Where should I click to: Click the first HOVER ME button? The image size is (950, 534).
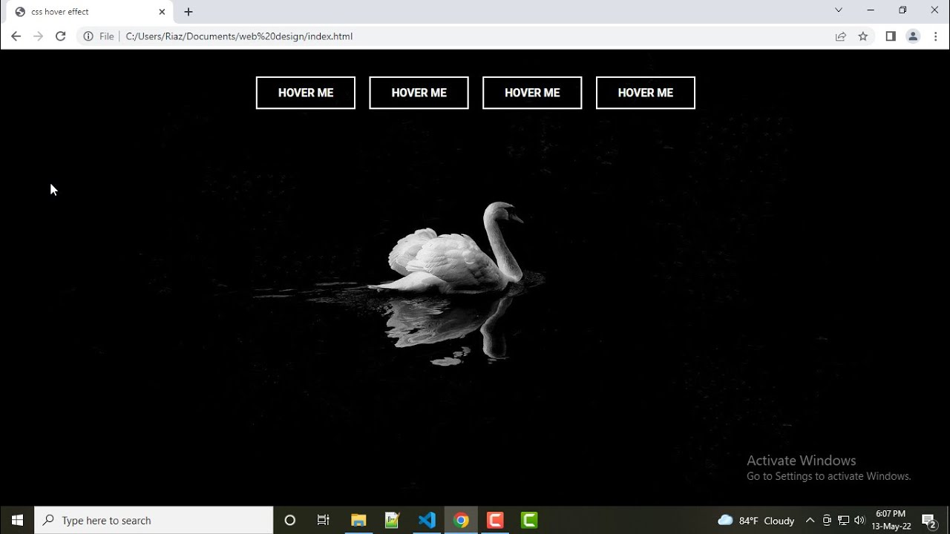click(x=306, y=93)
